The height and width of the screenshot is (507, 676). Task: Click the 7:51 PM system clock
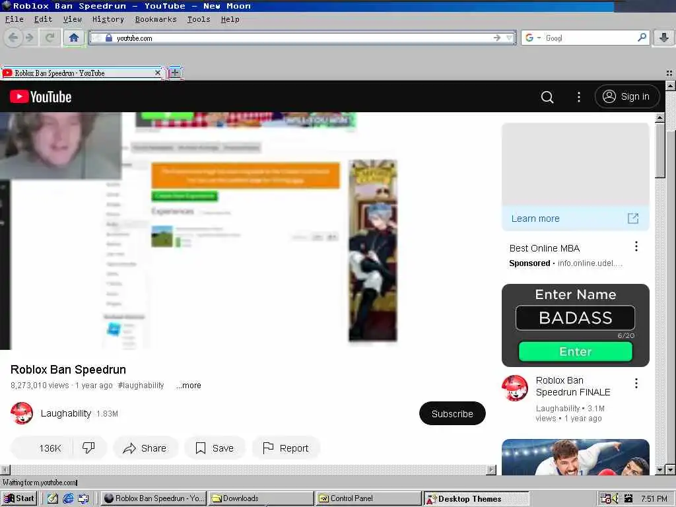[654, 499]
